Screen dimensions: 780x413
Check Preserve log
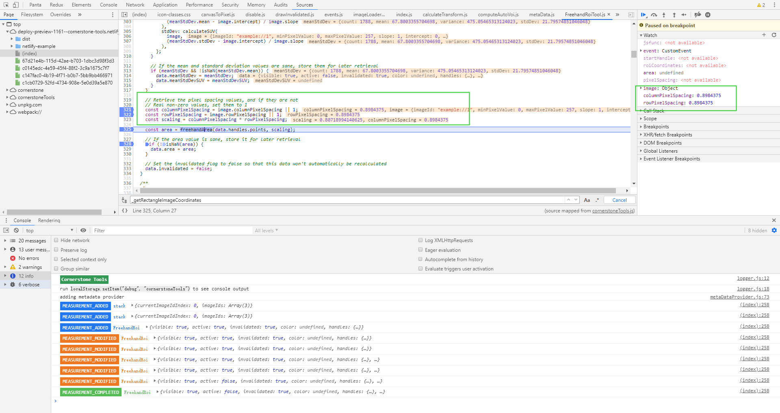(56, 250)
